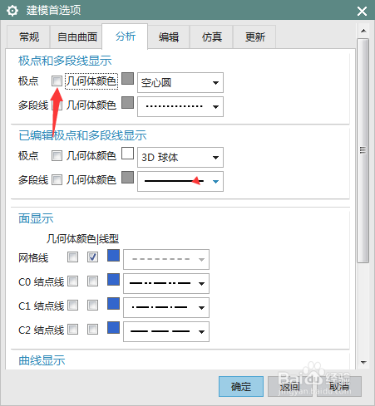Image resolution: width=375 pixels, height=406 pixels.
Task: Pick the 多段线 color swatch under 极点和多段线显示
Action: point(127,102)
